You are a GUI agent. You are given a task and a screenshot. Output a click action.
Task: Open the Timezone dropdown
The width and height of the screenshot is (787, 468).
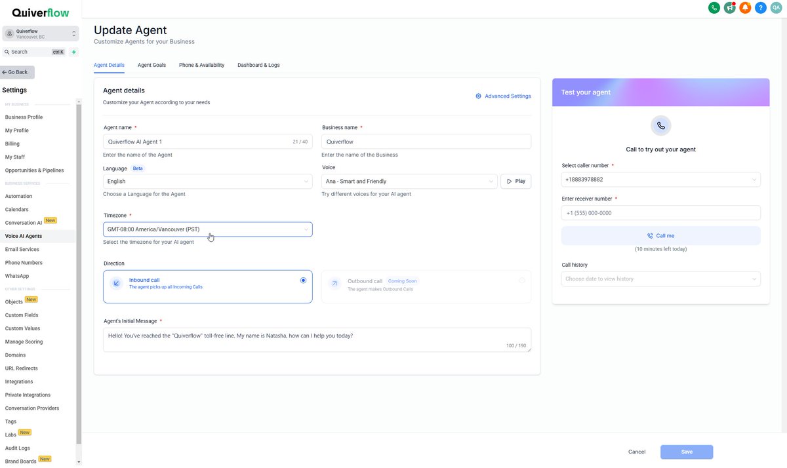pos(207,229)
